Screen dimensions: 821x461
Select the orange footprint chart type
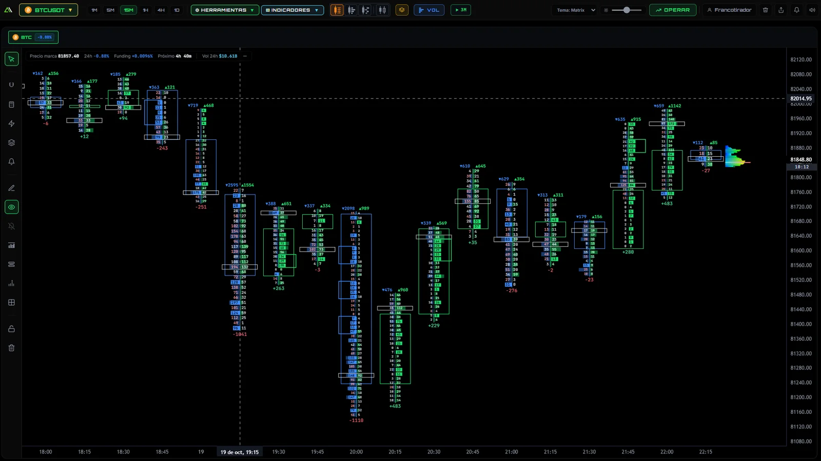pos(337,10)
